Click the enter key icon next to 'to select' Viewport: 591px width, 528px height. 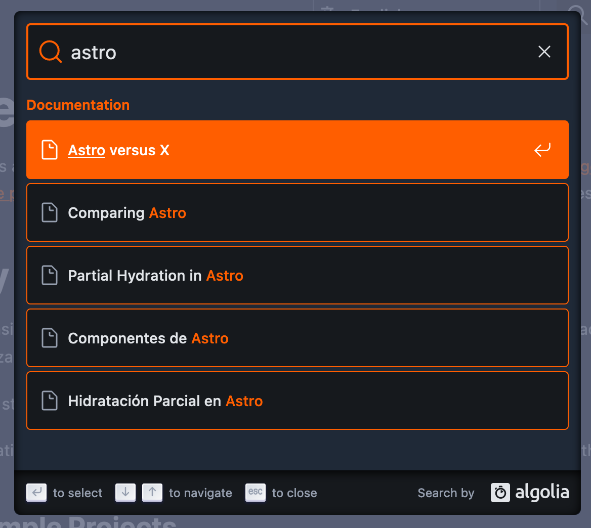point(36,493)
